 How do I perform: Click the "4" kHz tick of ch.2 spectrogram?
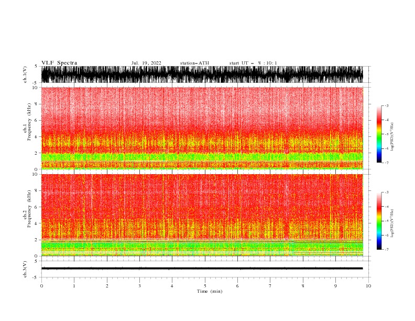coord(36,223)
